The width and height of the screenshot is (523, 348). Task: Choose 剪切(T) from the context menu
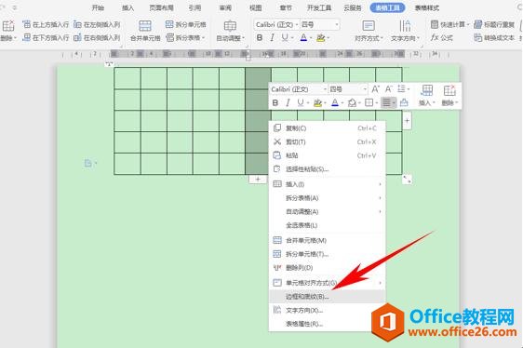(x=328, y=141)
